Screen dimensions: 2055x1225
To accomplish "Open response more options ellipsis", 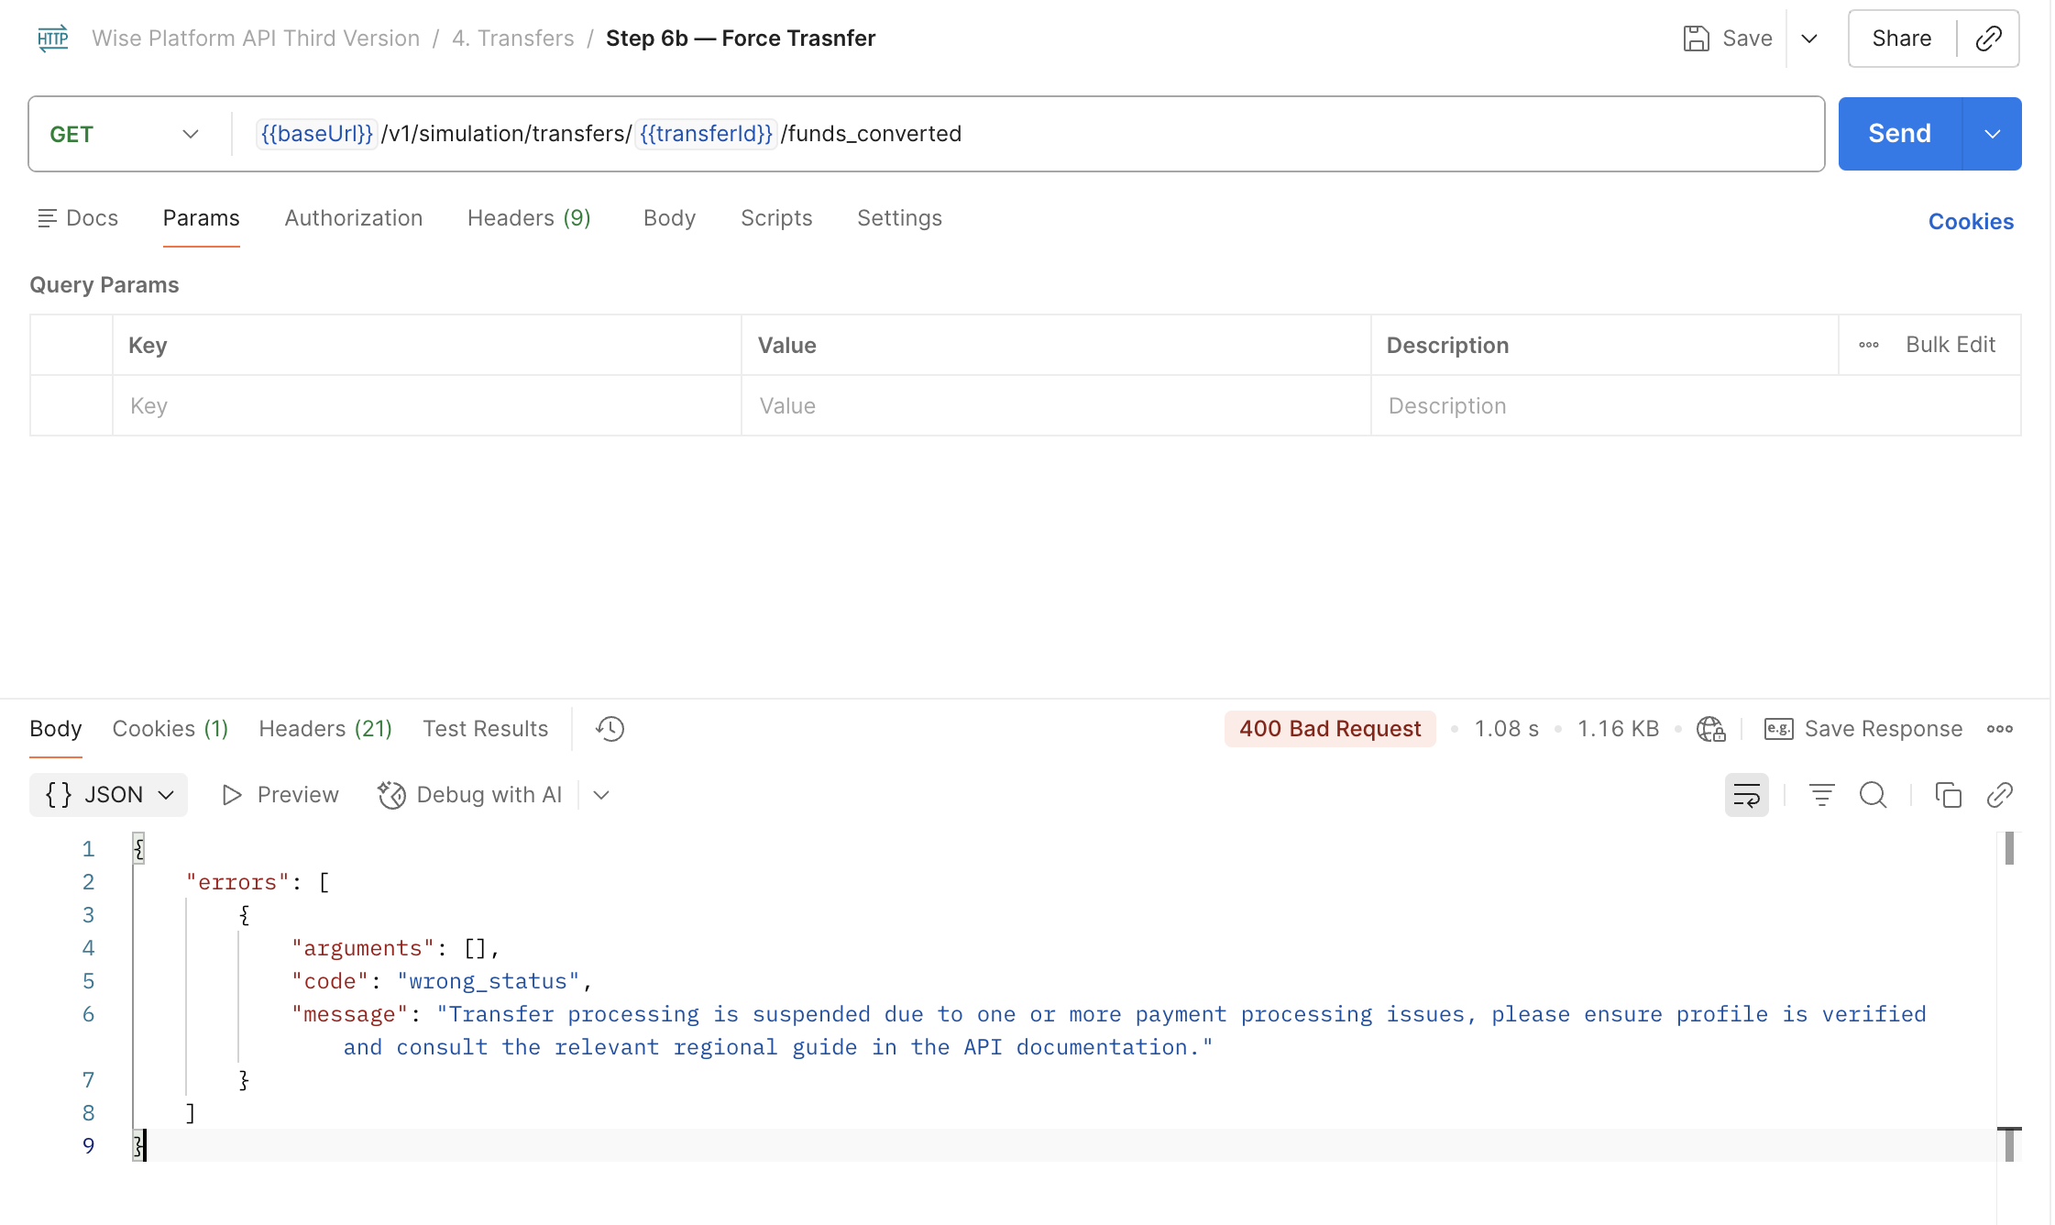I will (x=2000, y=729).
